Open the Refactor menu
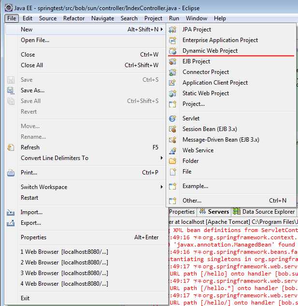The width and height of the screenshot is (298, 306). (74, 18)
